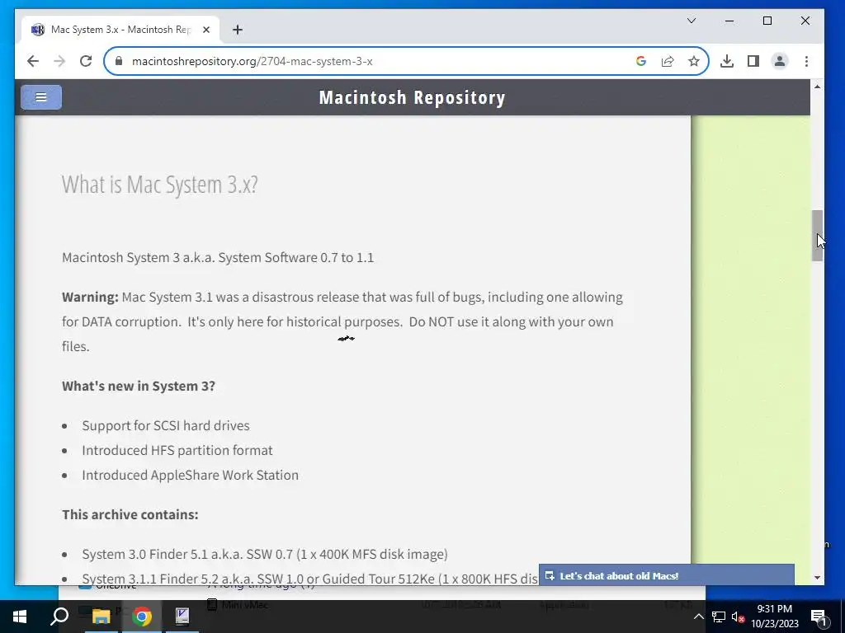845x633 pixels.
Task: Open the Windows Start menu
Action: [20, 617]
